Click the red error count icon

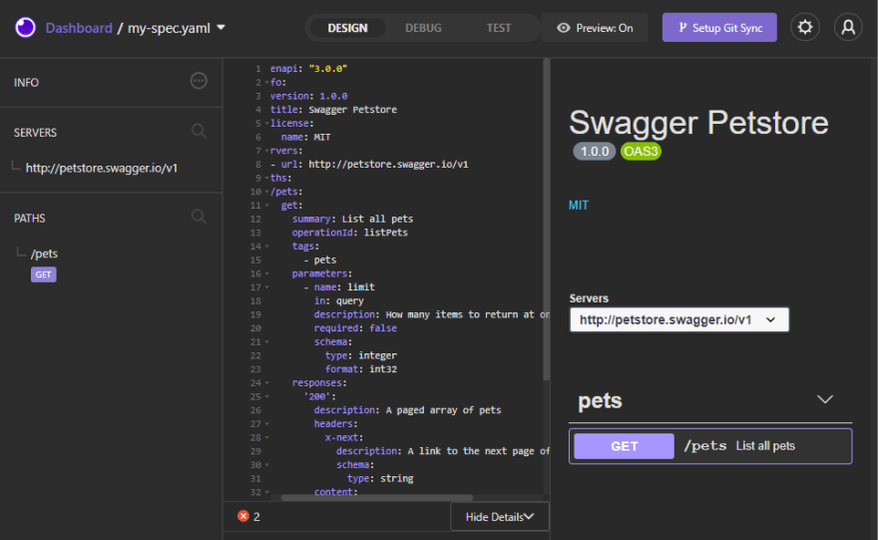tap(243, 516)
